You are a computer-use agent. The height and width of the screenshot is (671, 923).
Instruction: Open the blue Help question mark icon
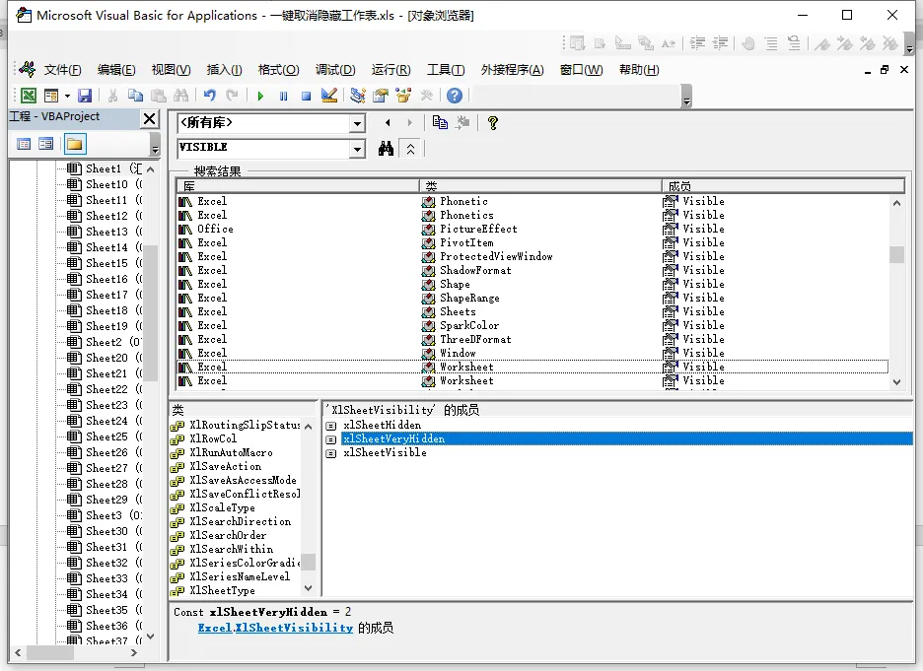[455, 96]
